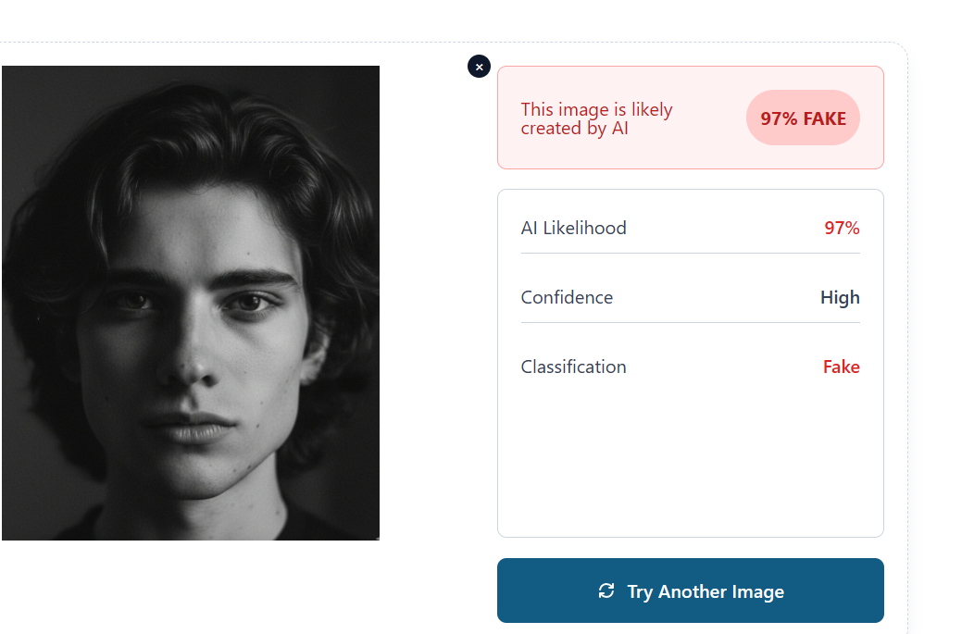Select the AI Likelihood label

pos(573,228)
